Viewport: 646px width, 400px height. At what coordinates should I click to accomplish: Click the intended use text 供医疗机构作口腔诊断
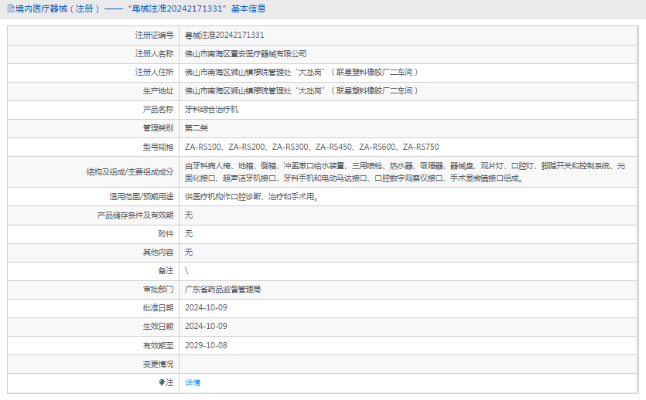[251, 197]
